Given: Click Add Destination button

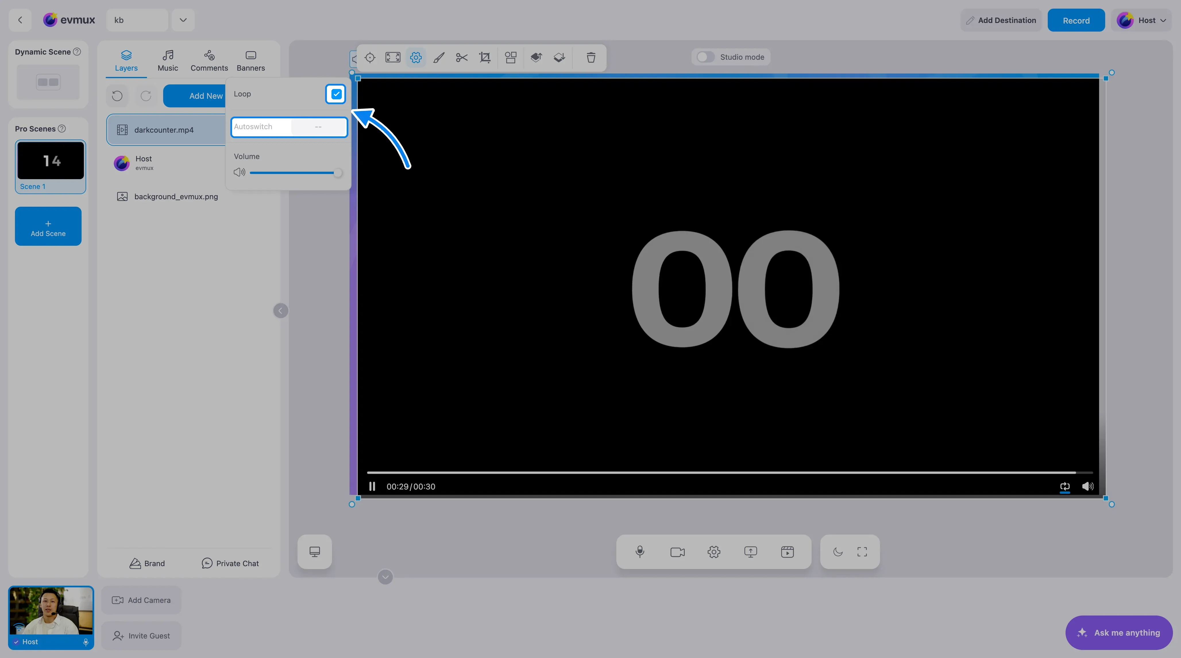Looking at the screenshot, I should point(1001,20).
